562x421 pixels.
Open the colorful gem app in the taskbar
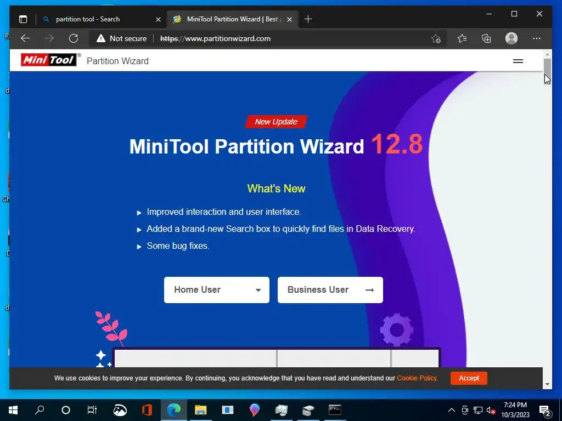(255, 410)
